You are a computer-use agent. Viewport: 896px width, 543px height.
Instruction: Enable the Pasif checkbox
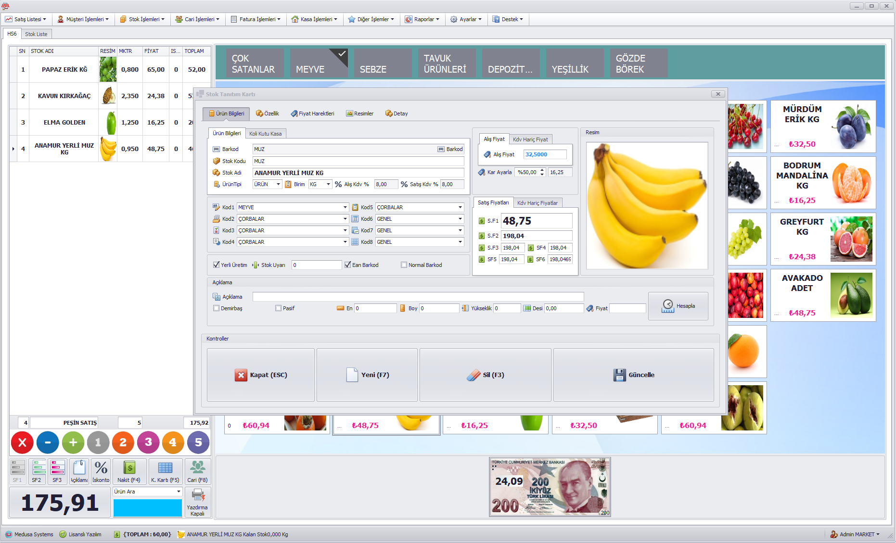pyautogui.click(x=278, y=308)
